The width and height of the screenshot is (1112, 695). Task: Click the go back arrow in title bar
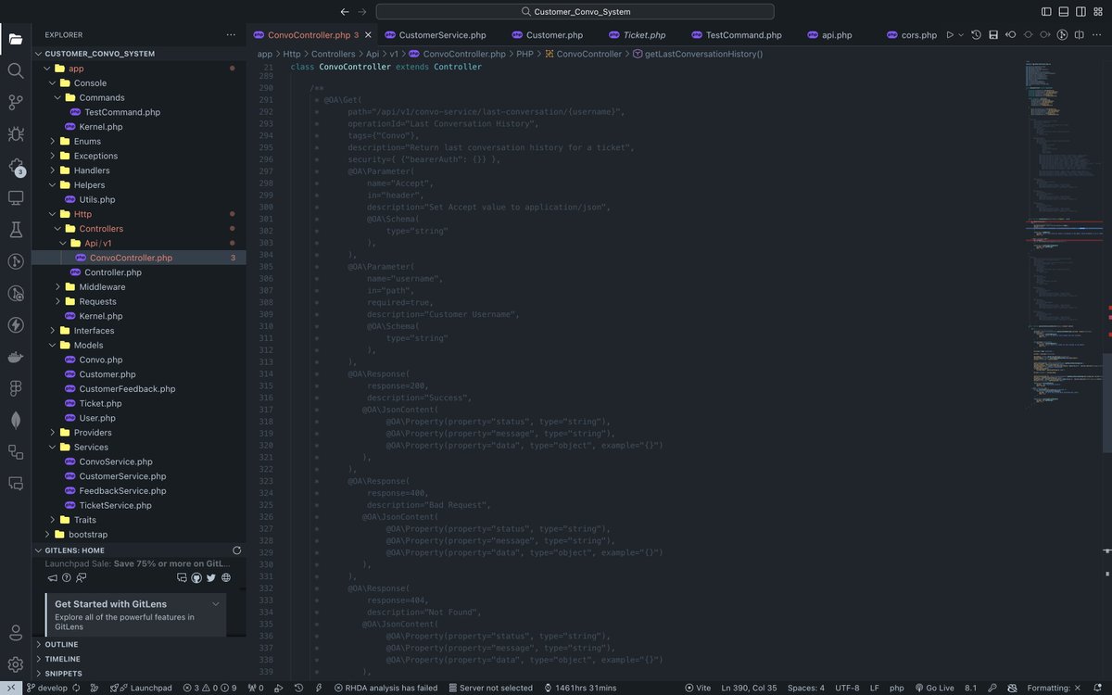click(345, 11)
